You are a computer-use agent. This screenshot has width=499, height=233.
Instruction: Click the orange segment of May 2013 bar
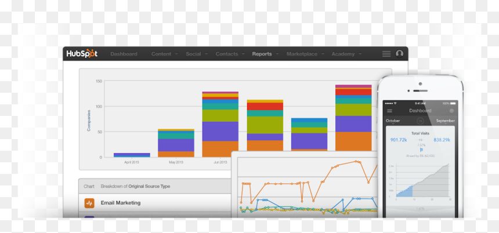coord(176,154)
